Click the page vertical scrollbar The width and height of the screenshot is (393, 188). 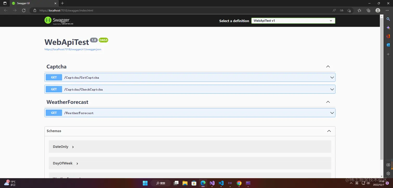tap(382, 88)
